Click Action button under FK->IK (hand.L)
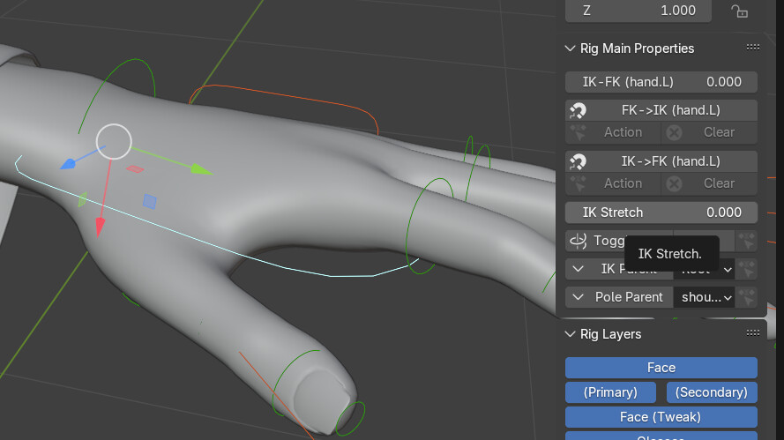The width and height of the screenshot is (784, 440). pyautogui.click(x=614, y=132)
